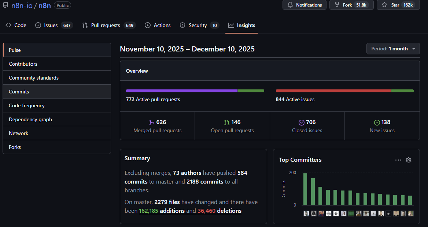The height and width of the screenshot is (227, 428).
Task: Fork the n8n repository
Action: (x=351, y=5)
